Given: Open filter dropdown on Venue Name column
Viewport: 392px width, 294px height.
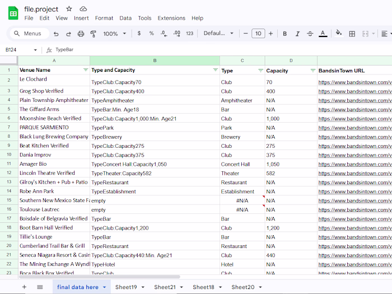Looking at the screenshot, I should tap(86, 71).
